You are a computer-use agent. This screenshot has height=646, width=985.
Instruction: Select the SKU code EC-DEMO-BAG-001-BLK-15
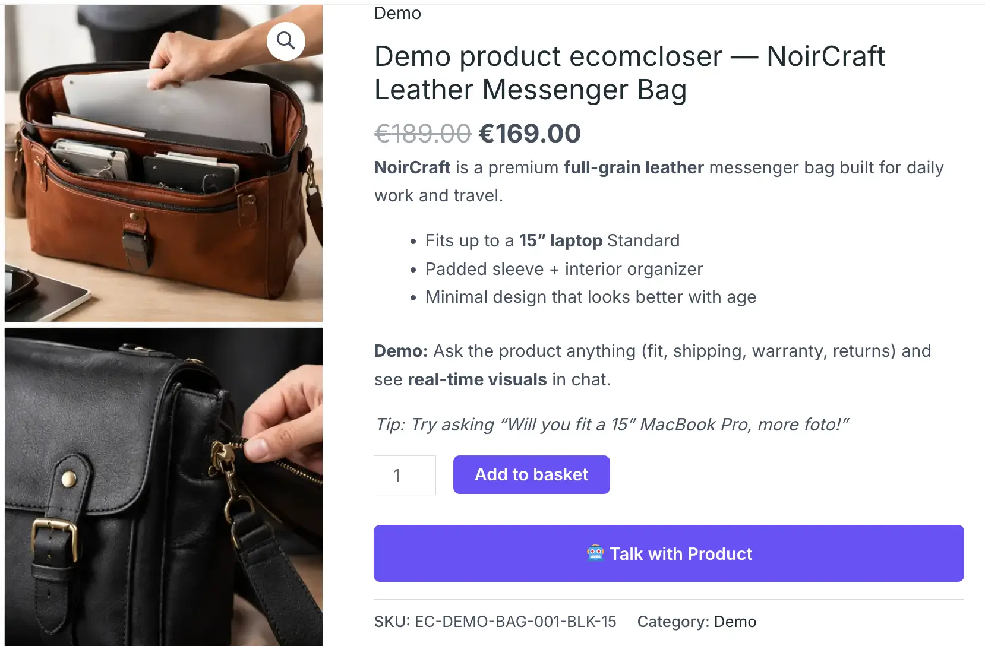pyautogui.click(x=515, y=622)
